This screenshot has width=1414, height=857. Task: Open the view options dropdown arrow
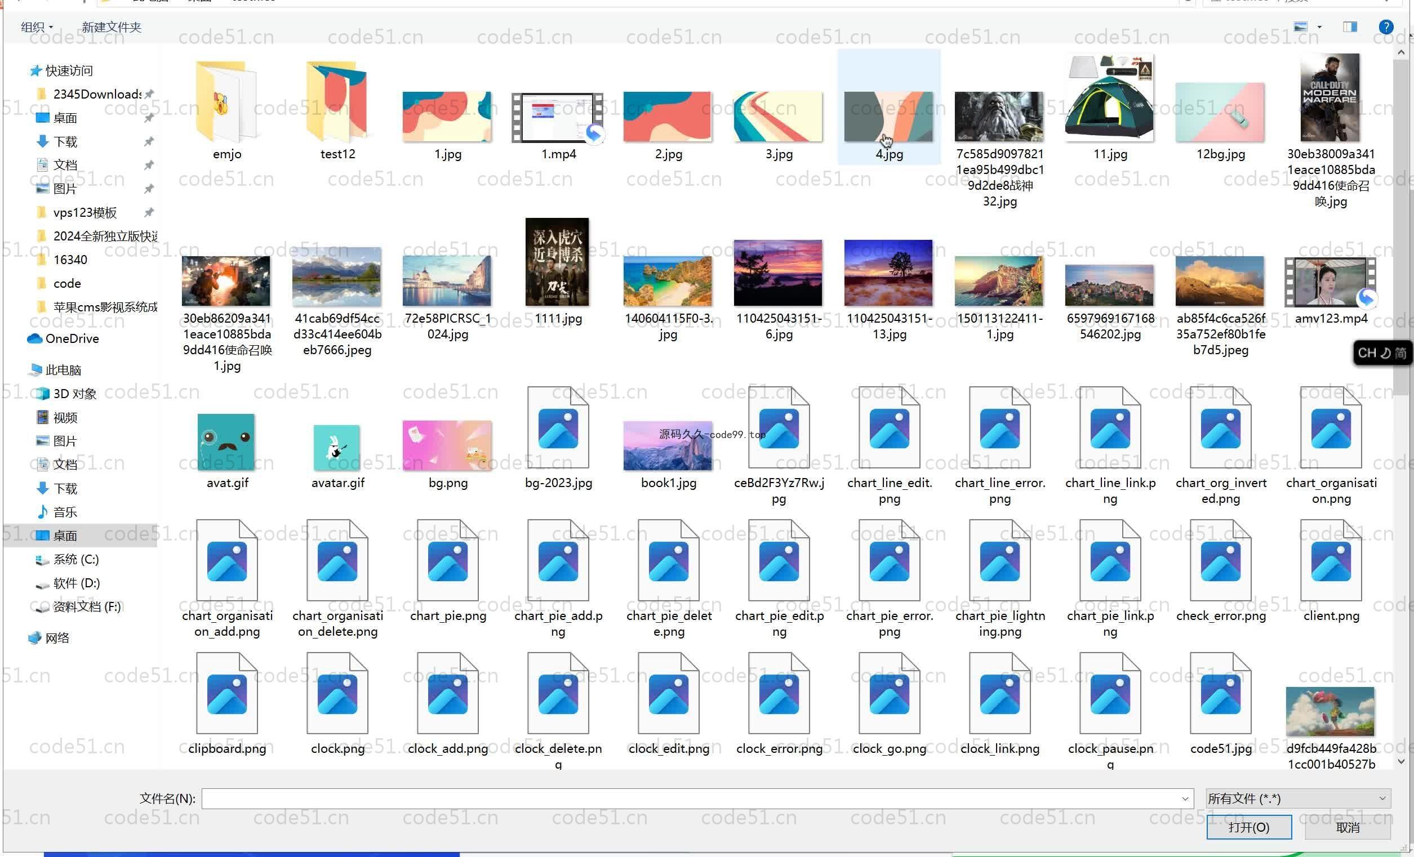point(1319,26)
